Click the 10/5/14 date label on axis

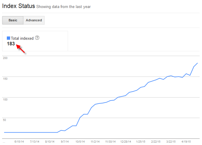pyautogui.click(x=80, y=142)
